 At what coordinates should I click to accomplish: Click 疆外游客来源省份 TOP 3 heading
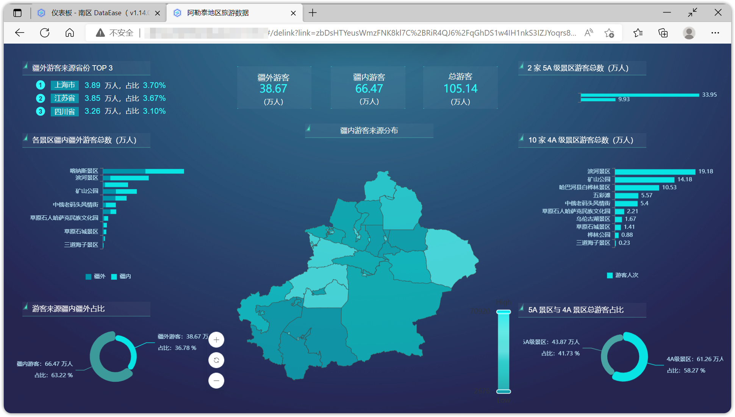(72, 68)
